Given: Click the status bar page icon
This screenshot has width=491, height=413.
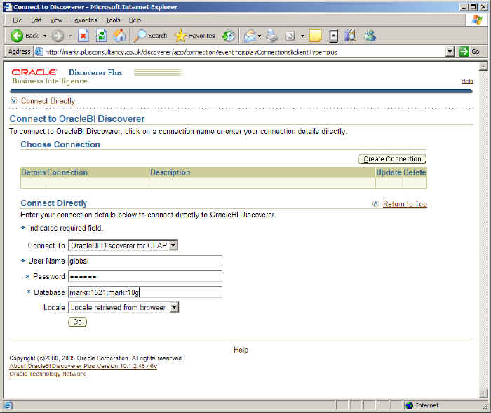Looking at the screenshot, I should 8,406.
